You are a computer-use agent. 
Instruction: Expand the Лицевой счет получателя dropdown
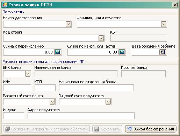coord(108,102)
